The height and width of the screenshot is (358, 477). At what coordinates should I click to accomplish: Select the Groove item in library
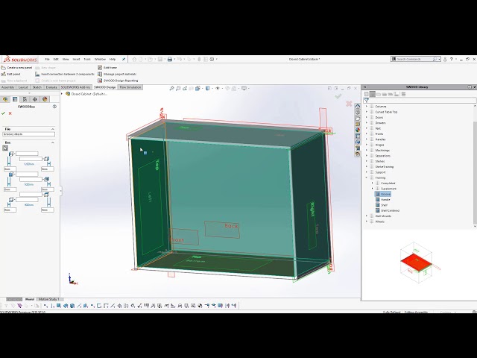pos(383,194)
